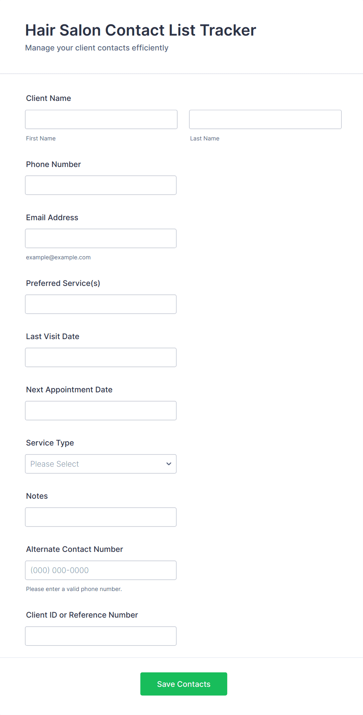Click the 'Please enter a valid phone number' hint
363x715 pixels.
coord(74,589)
